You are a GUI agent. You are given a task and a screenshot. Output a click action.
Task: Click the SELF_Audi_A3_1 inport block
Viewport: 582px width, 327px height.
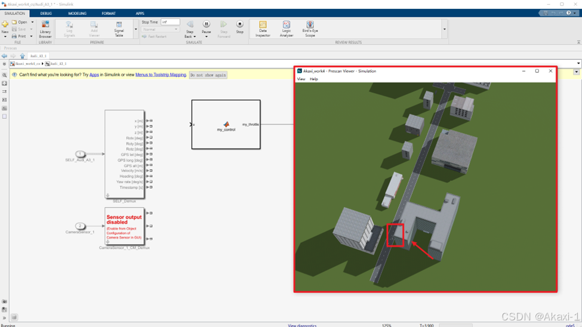click(x=80, y=154)
